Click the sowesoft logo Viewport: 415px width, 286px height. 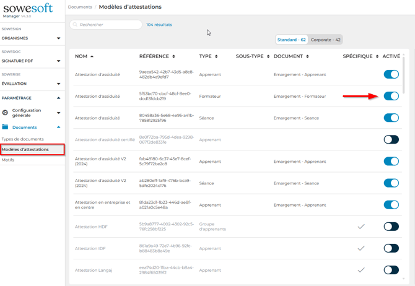[28, 9]
